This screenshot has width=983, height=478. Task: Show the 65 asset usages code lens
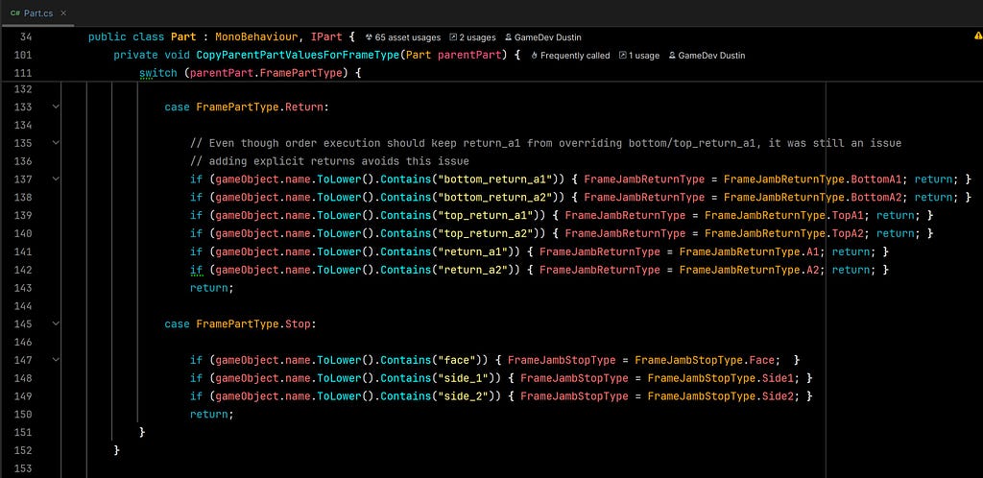pos(403,37)
